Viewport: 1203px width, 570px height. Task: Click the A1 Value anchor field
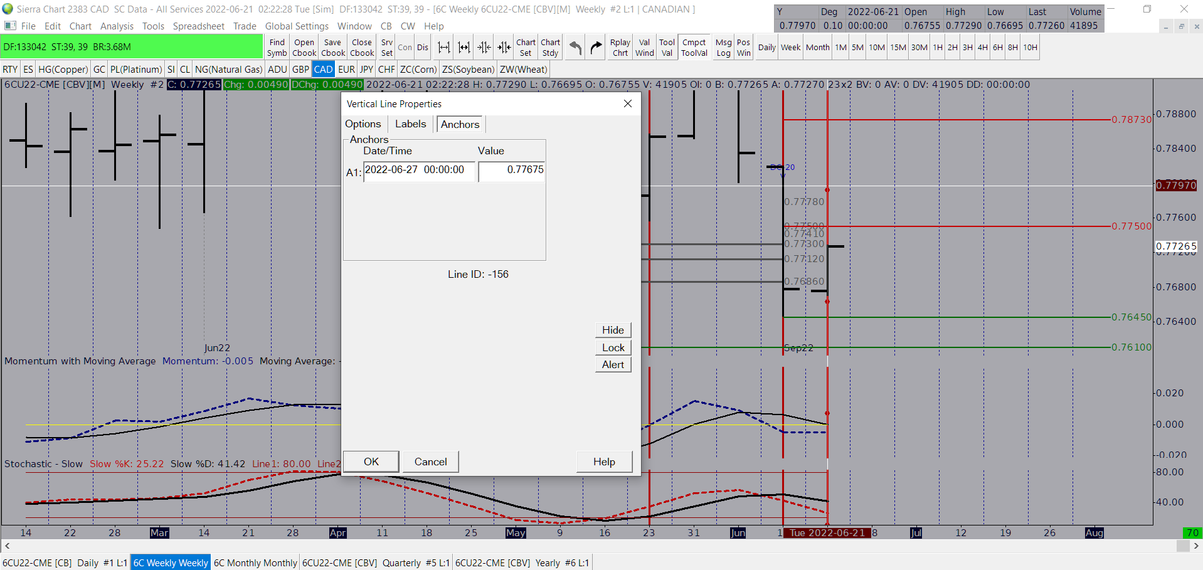512,172
